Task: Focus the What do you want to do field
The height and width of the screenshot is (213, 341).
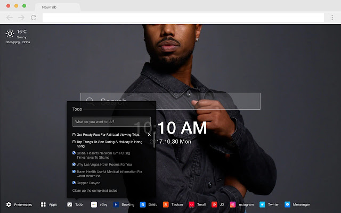Action: (111, 122)
